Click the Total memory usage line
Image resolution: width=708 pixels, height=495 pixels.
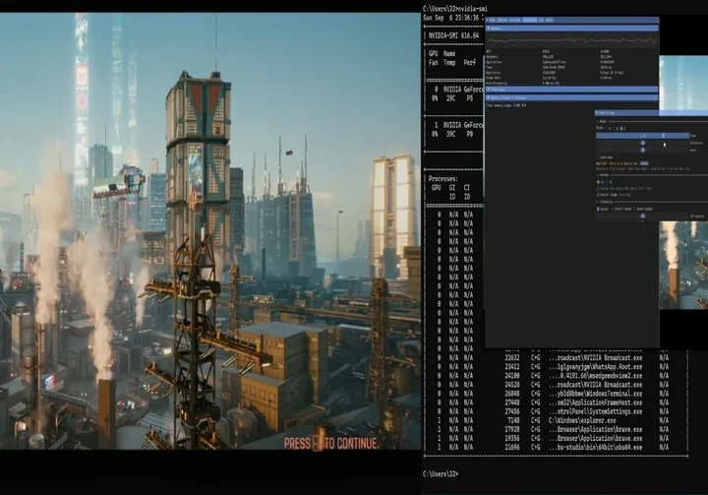(x=506, y=105)
